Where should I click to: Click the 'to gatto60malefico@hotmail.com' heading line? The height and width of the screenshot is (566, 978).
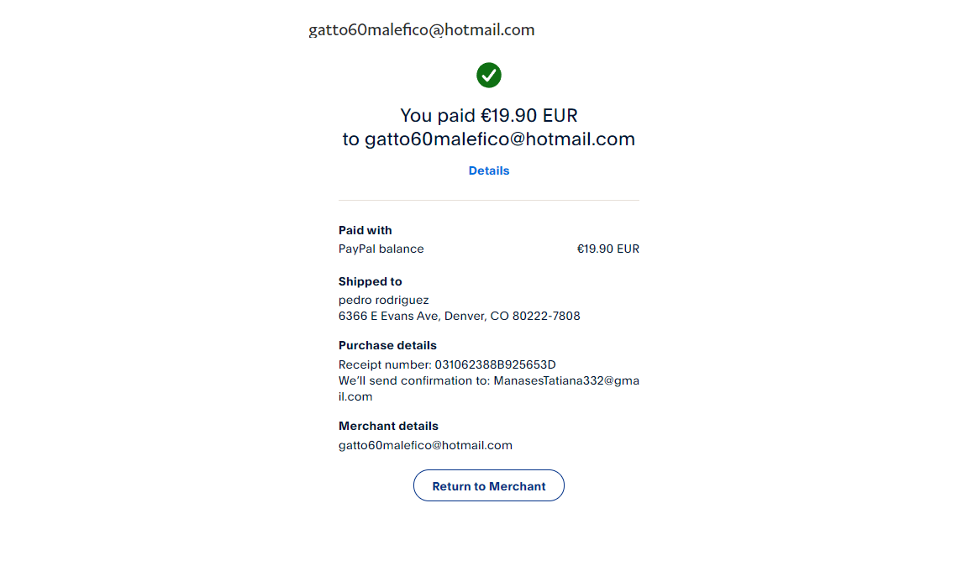click(x=488, y=139)
